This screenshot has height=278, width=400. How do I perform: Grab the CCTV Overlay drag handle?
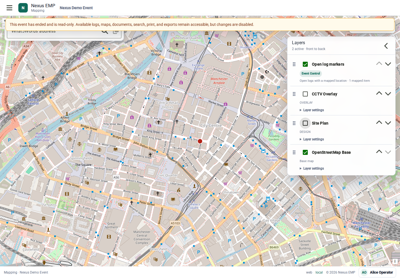tap(294, 94)
